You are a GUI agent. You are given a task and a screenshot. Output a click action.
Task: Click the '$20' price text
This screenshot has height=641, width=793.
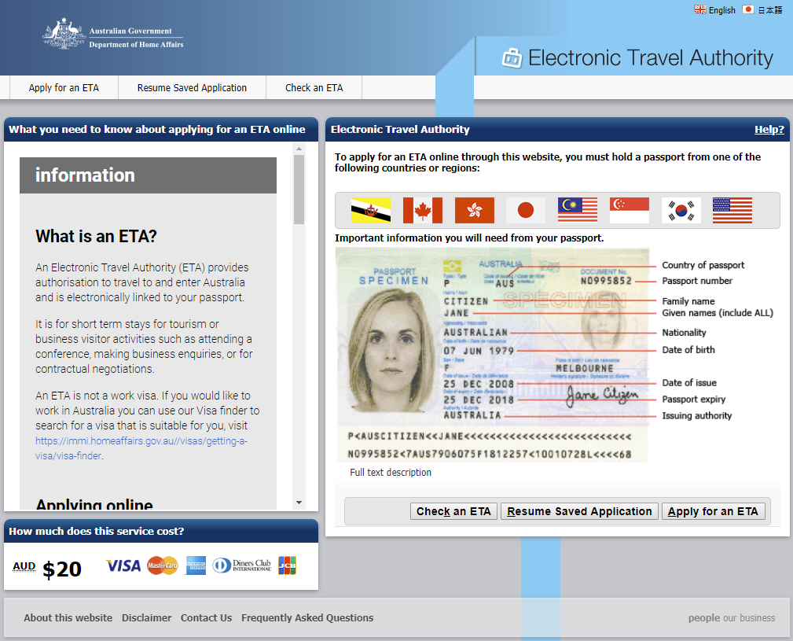[62, 569]
